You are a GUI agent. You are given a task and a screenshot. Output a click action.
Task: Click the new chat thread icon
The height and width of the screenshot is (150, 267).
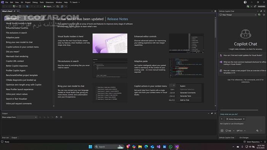click(259, 15)
